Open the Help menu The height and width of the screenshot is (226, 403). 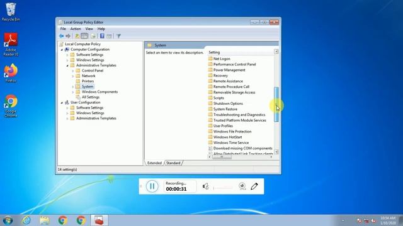pyautogui.click(x=101, y=29)
